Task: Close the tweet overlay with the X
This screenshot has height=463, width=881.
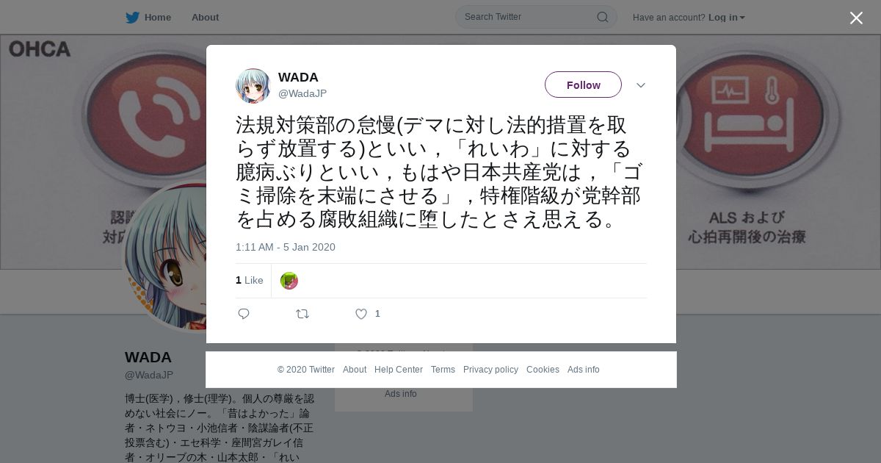Action: [856, 18]
